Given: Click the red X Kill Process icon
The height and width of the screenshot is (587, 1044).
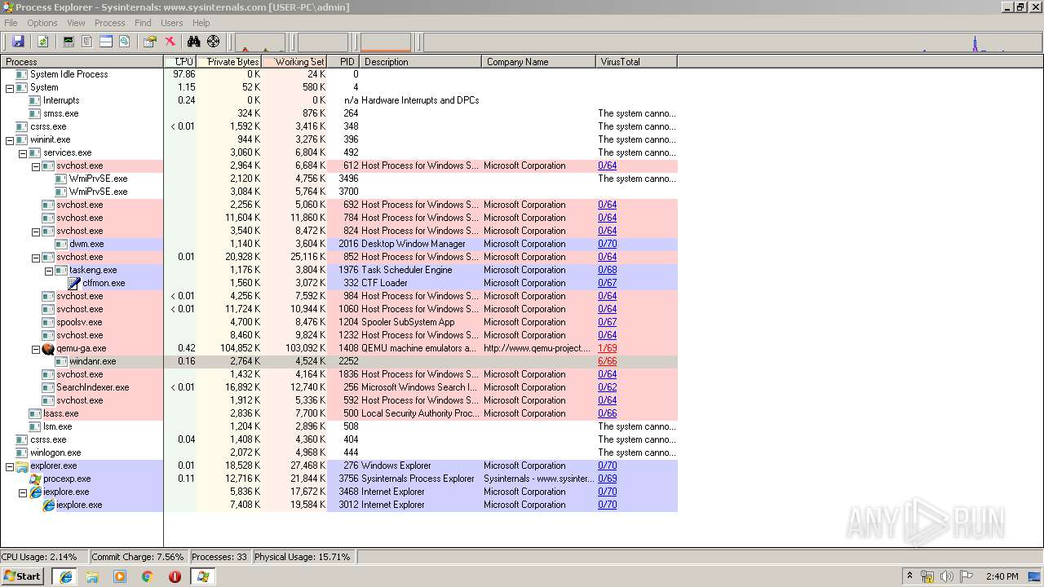Looking at the screenshot, I should coord(170,42).
